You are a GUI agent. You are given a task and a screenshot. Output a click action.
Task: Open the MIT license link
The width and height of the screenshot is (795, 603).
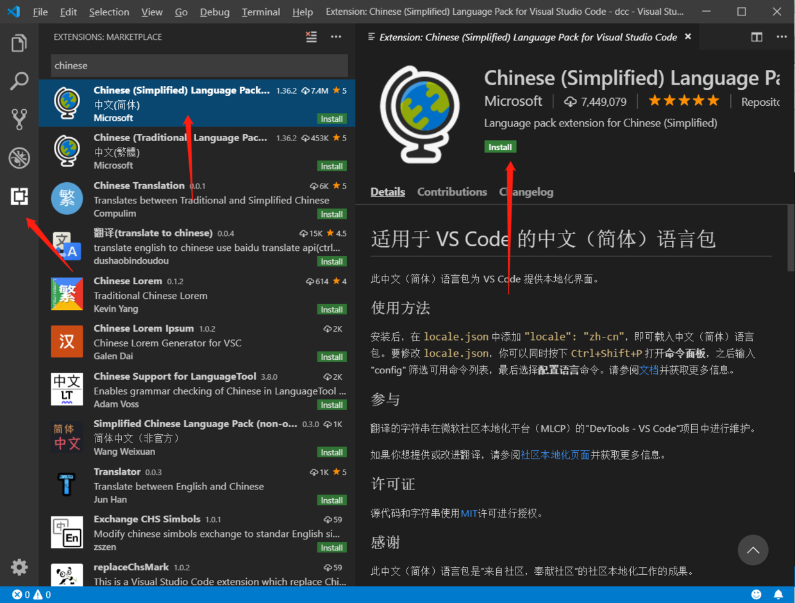469,513
